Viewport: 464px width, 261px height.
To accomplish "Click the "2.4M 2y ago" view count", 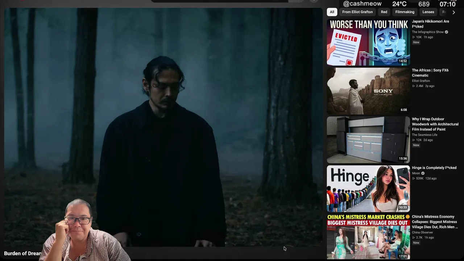I will point(423,86).
